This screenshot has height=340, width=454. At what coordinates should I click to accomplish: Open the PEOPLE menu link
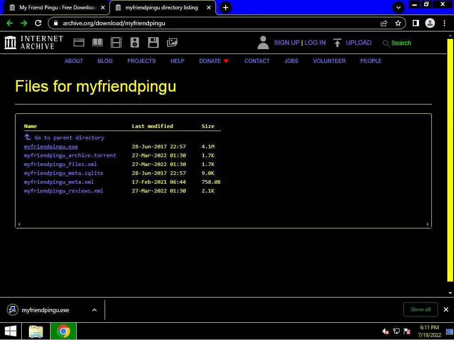pyautogui.click(x=371, y=61)
